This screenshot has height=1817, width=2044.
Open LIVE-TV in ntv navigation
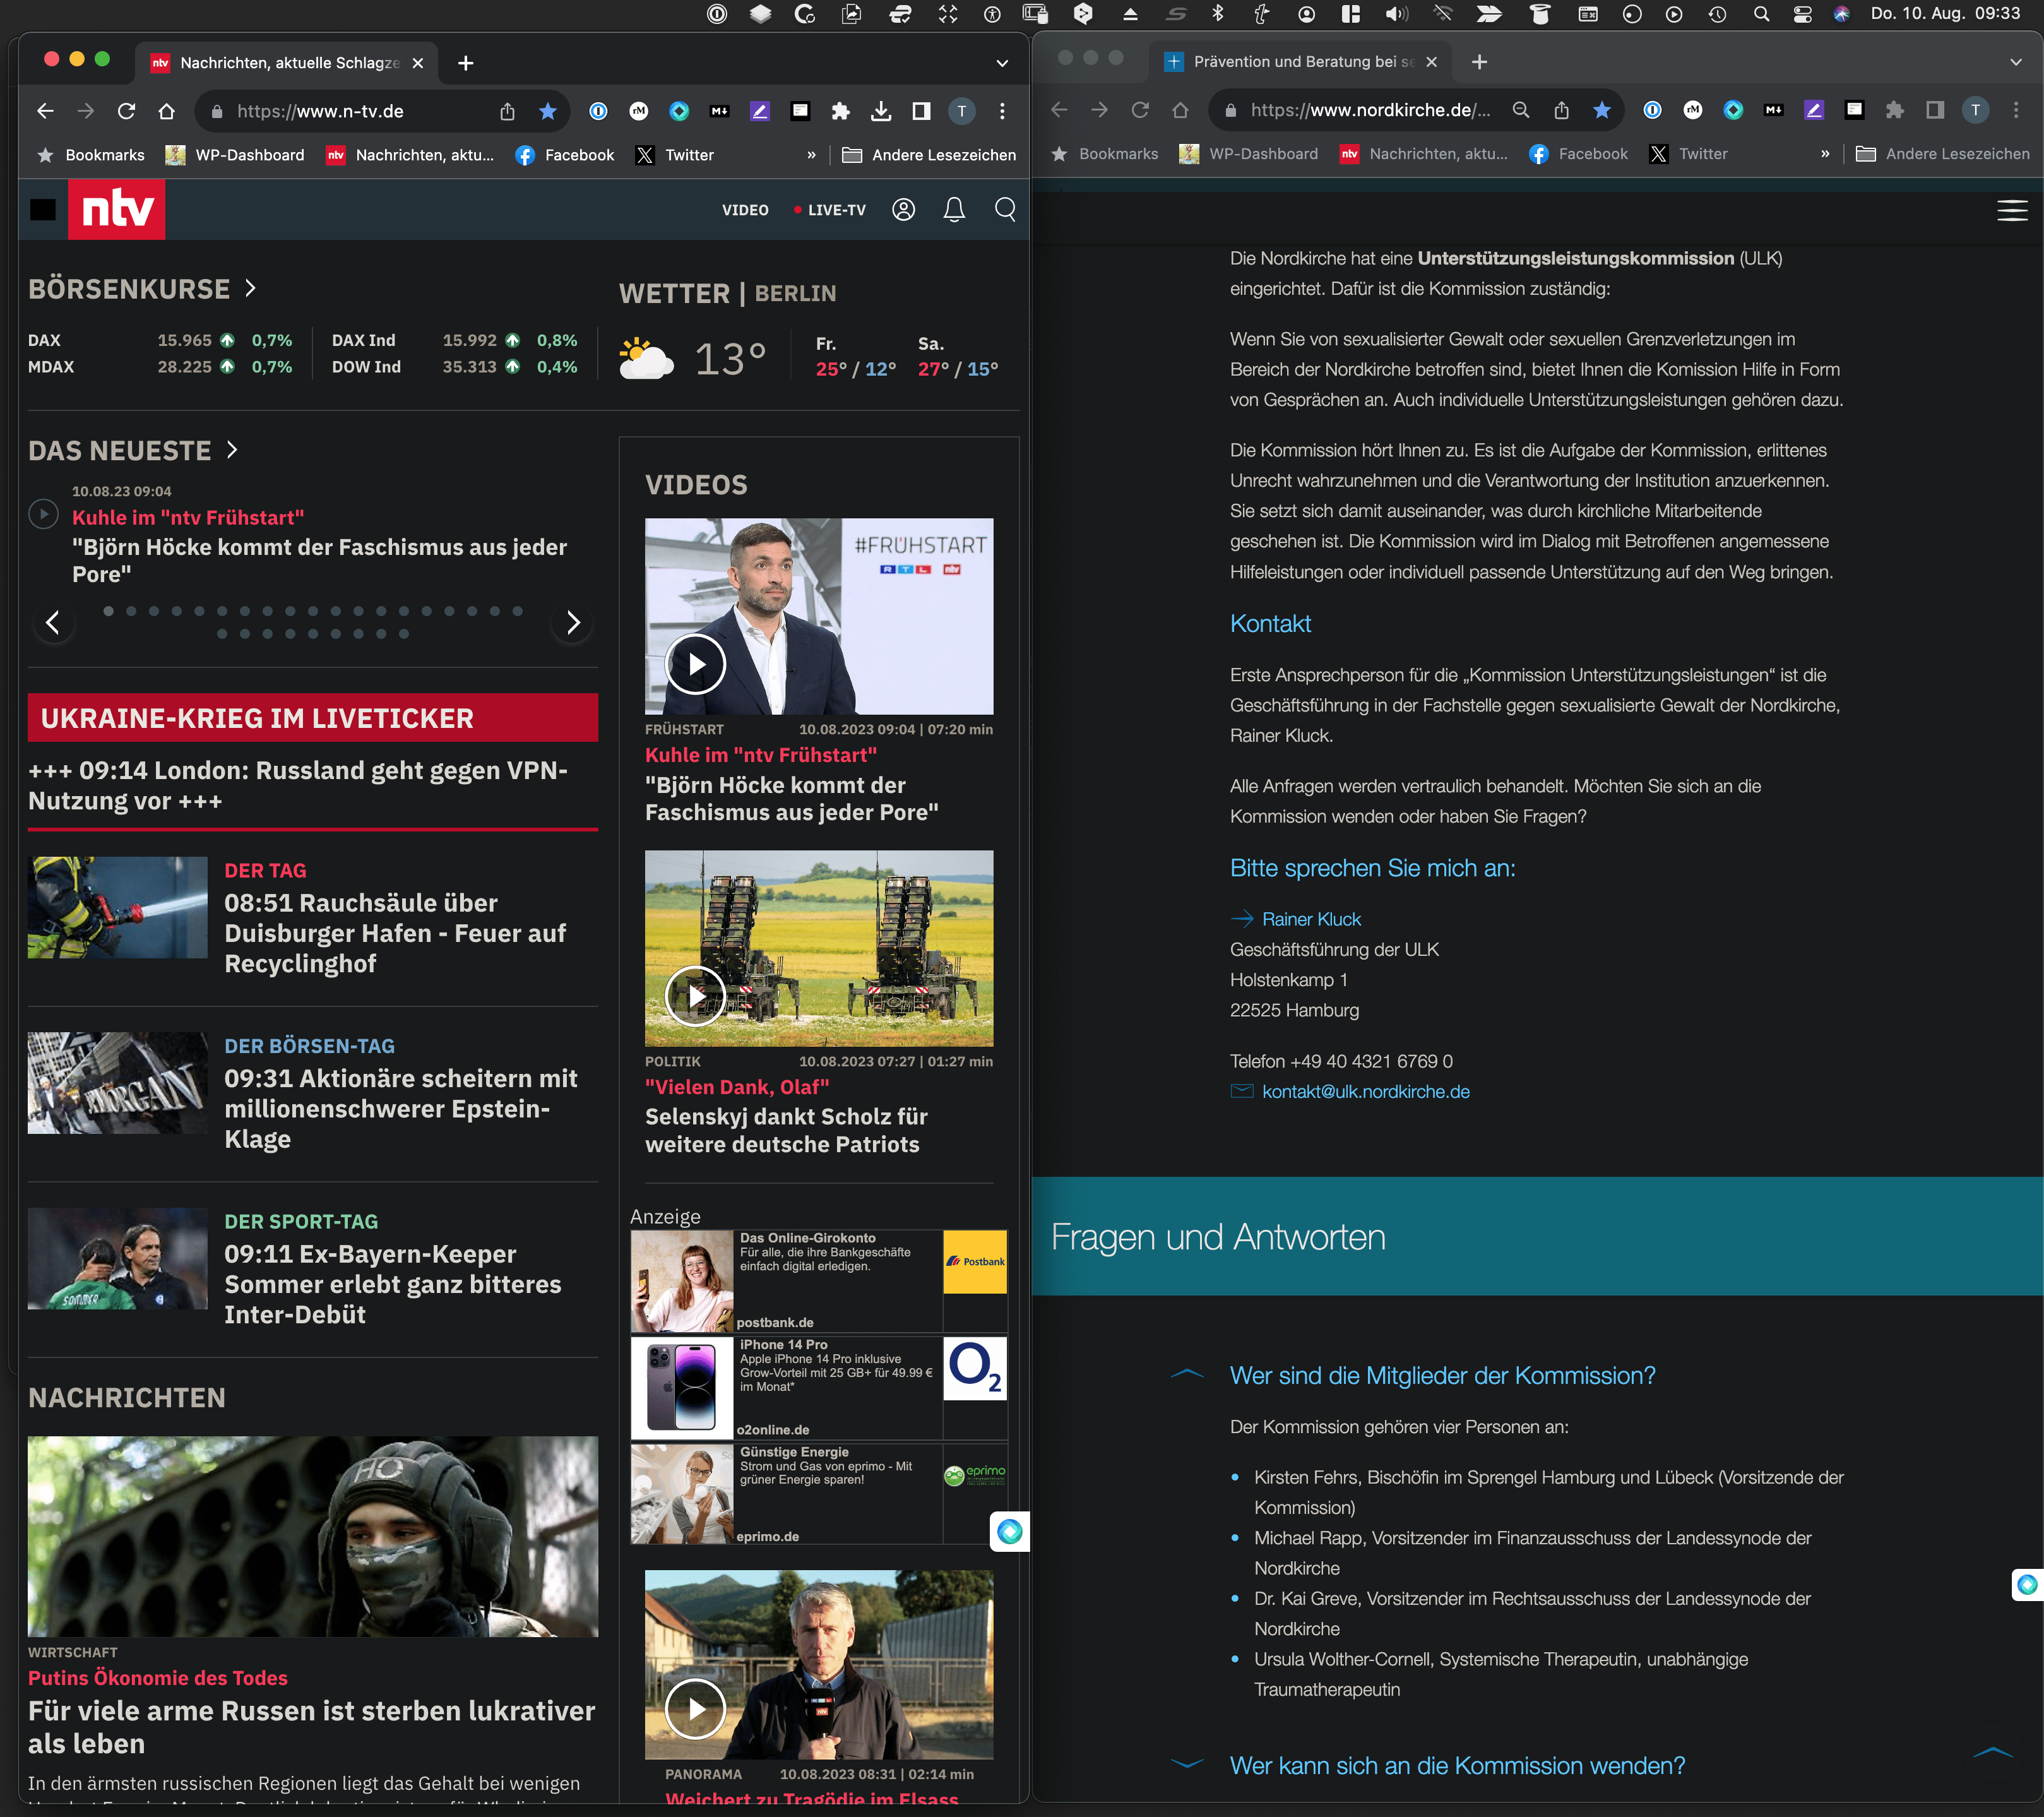830,210
